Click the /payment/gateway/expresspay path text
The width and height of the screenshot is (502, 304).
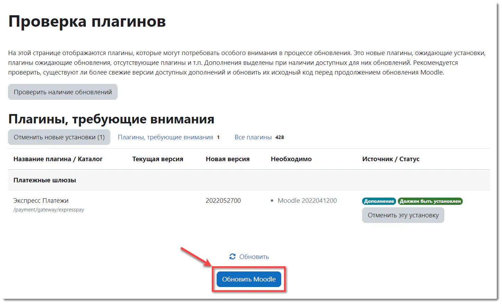click(48, 209)
